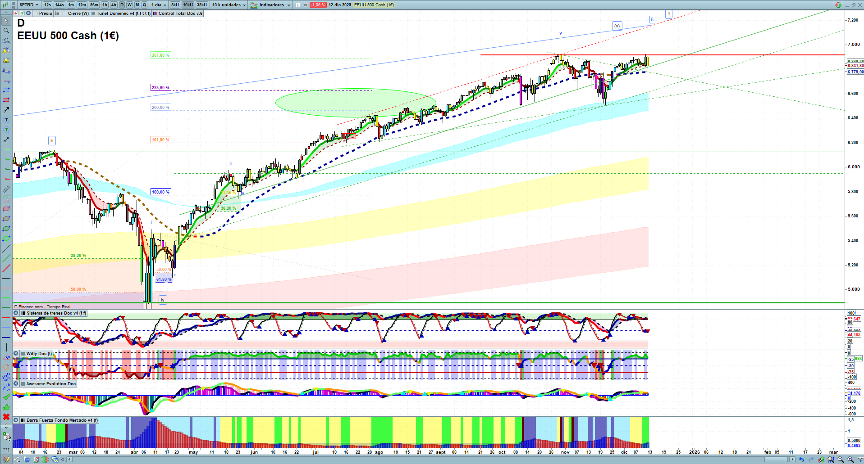The height and width of the screenshot is (464, 864).
Task: Select the red rectangle drawing tool
Action: click(x=6, y=100)
